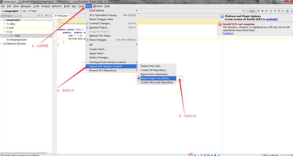This screenshot has height=156, width=293.
Task: Expand External Libraries node
Action: pos(2,44)
